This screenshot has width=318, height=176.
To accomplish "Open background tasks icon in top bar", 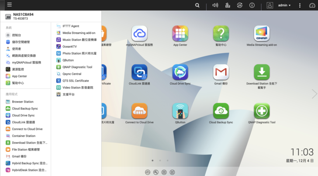I will (x=228, y=5).
